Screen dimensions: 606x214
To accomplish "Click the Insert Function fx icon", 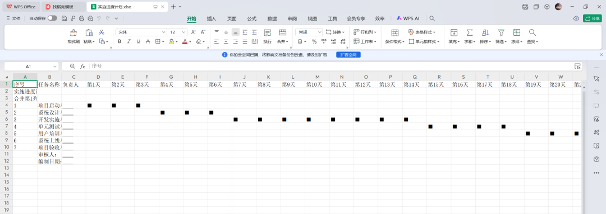I will pos(82,66).
